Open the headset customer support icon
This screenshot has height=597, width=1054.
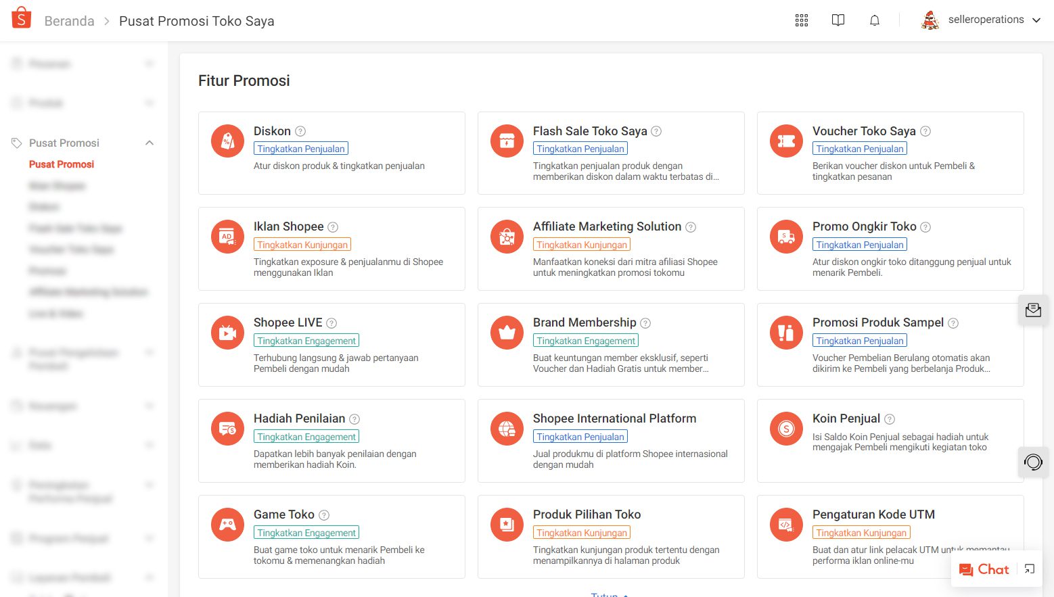(1033, 462)
